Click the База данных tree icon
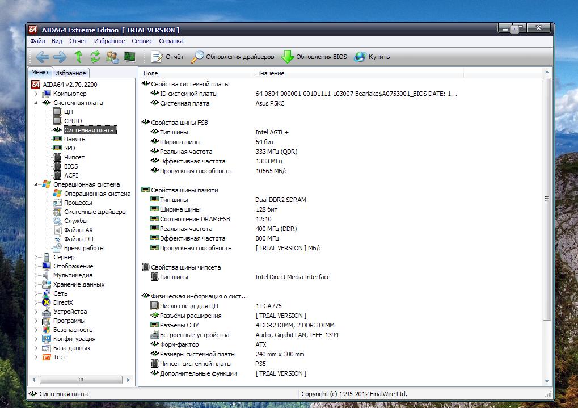 [x=47, y=348]
